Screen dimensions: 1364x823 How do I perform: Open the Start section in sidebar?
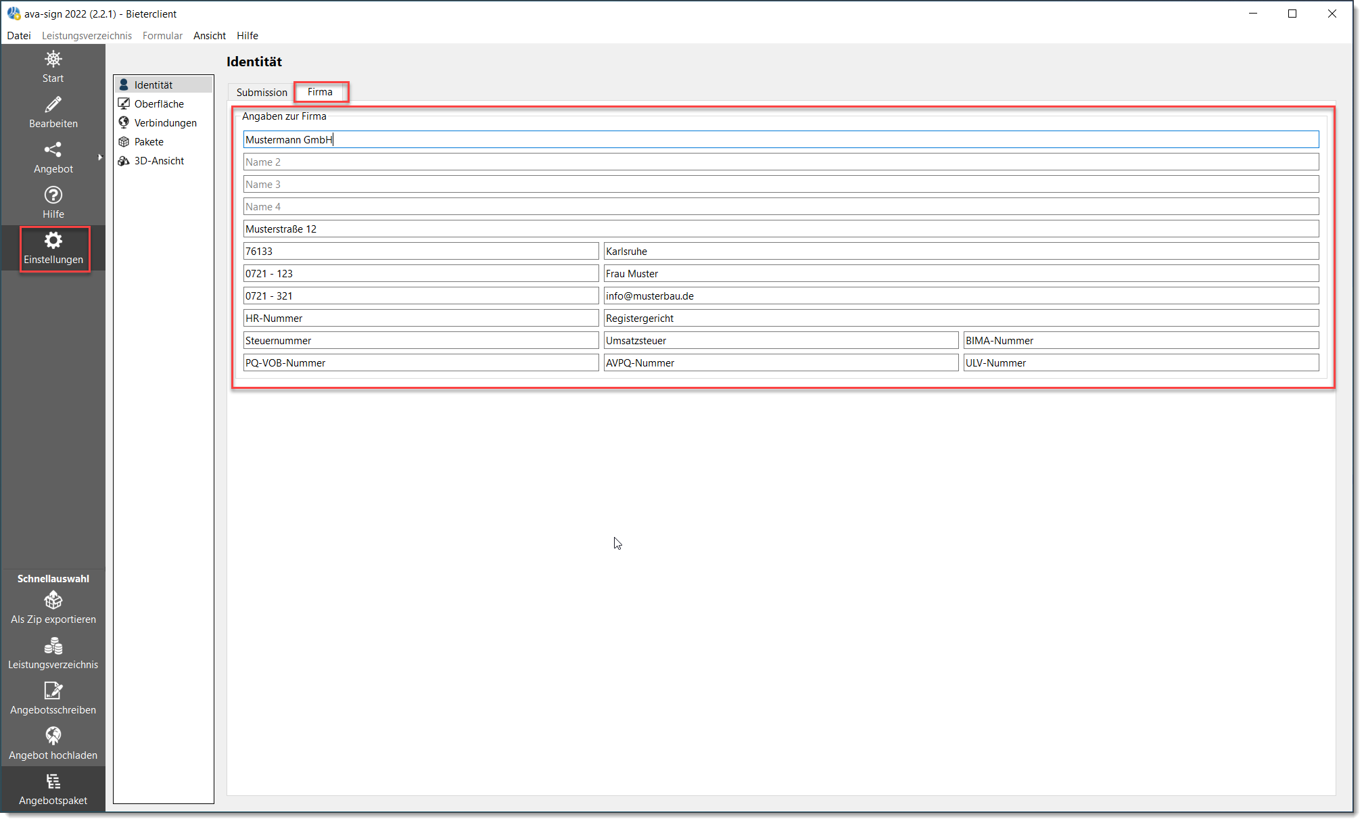tap(53, 67)
